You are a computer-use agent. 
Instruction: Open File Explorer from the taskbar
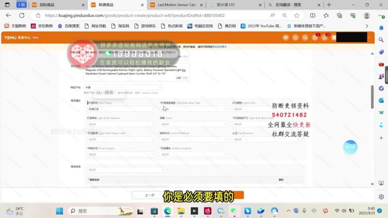coord(181,211)
